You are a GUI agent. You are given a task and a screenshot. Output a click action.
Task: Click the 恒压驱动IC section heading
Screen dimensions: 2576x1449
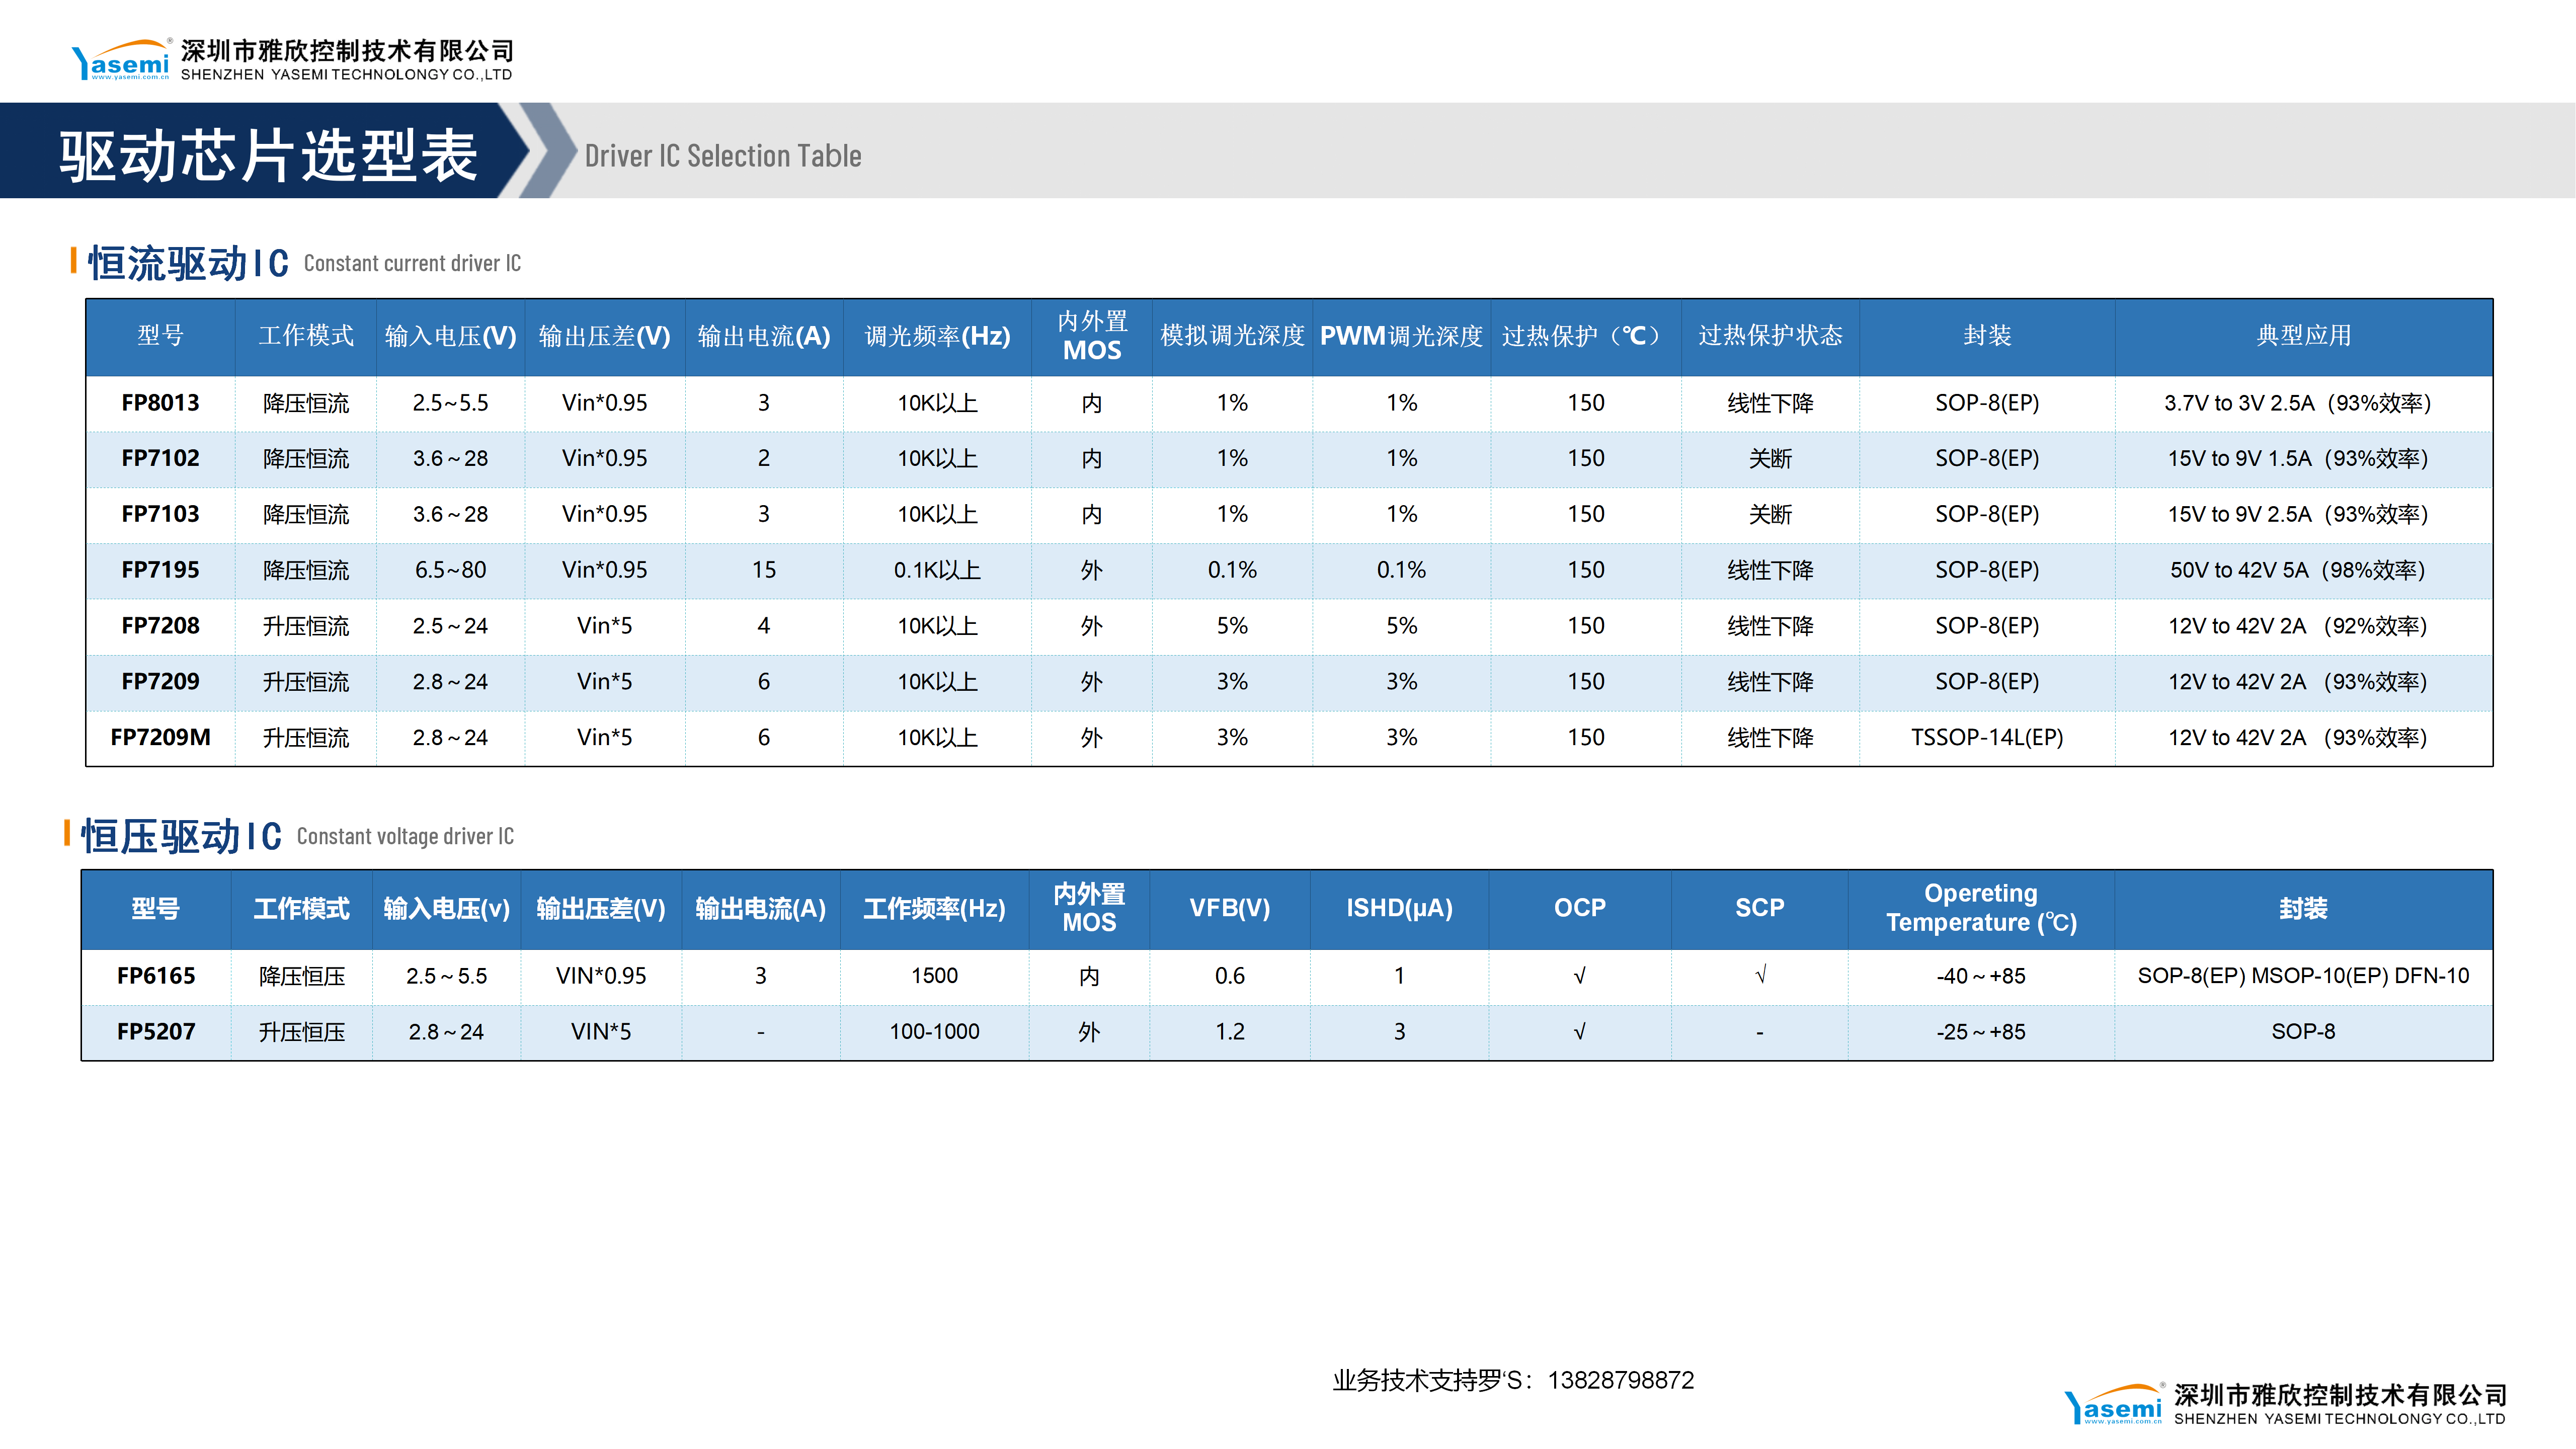click(182, 836)
